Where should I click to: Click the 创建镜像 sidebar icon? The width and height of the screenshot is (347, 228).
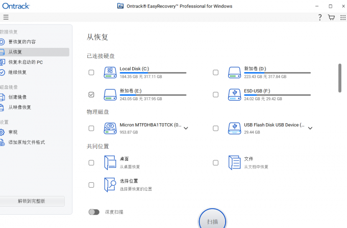(x=2, y=97)
